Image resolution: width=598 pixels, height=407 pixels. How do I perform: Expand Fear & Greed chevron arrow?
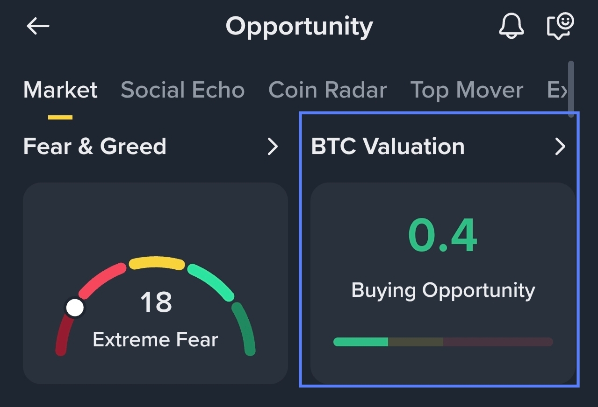pyautogui.click(x=273, y=147)
